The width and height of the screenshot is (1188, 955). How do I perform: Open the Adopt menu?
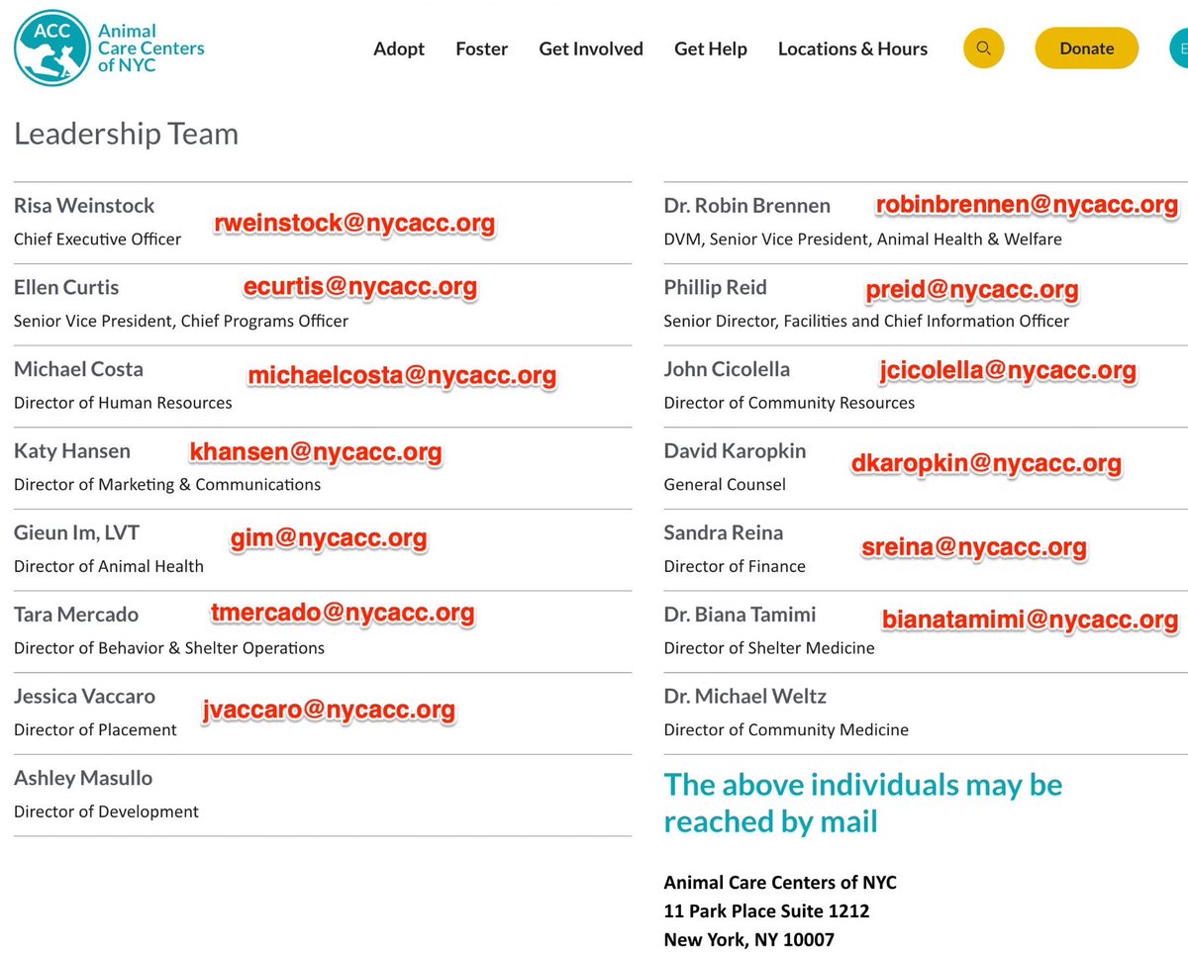[x=399, y=48]
